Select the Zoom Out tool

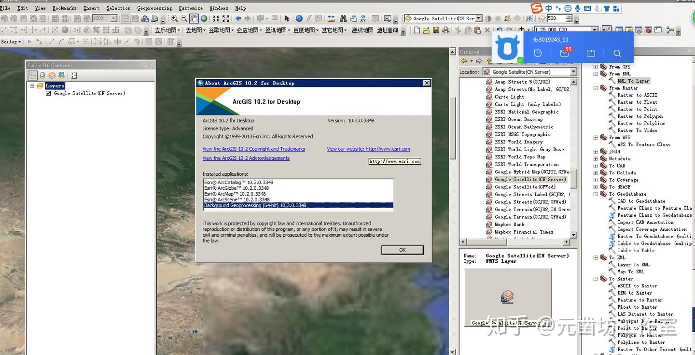[184, 18]
